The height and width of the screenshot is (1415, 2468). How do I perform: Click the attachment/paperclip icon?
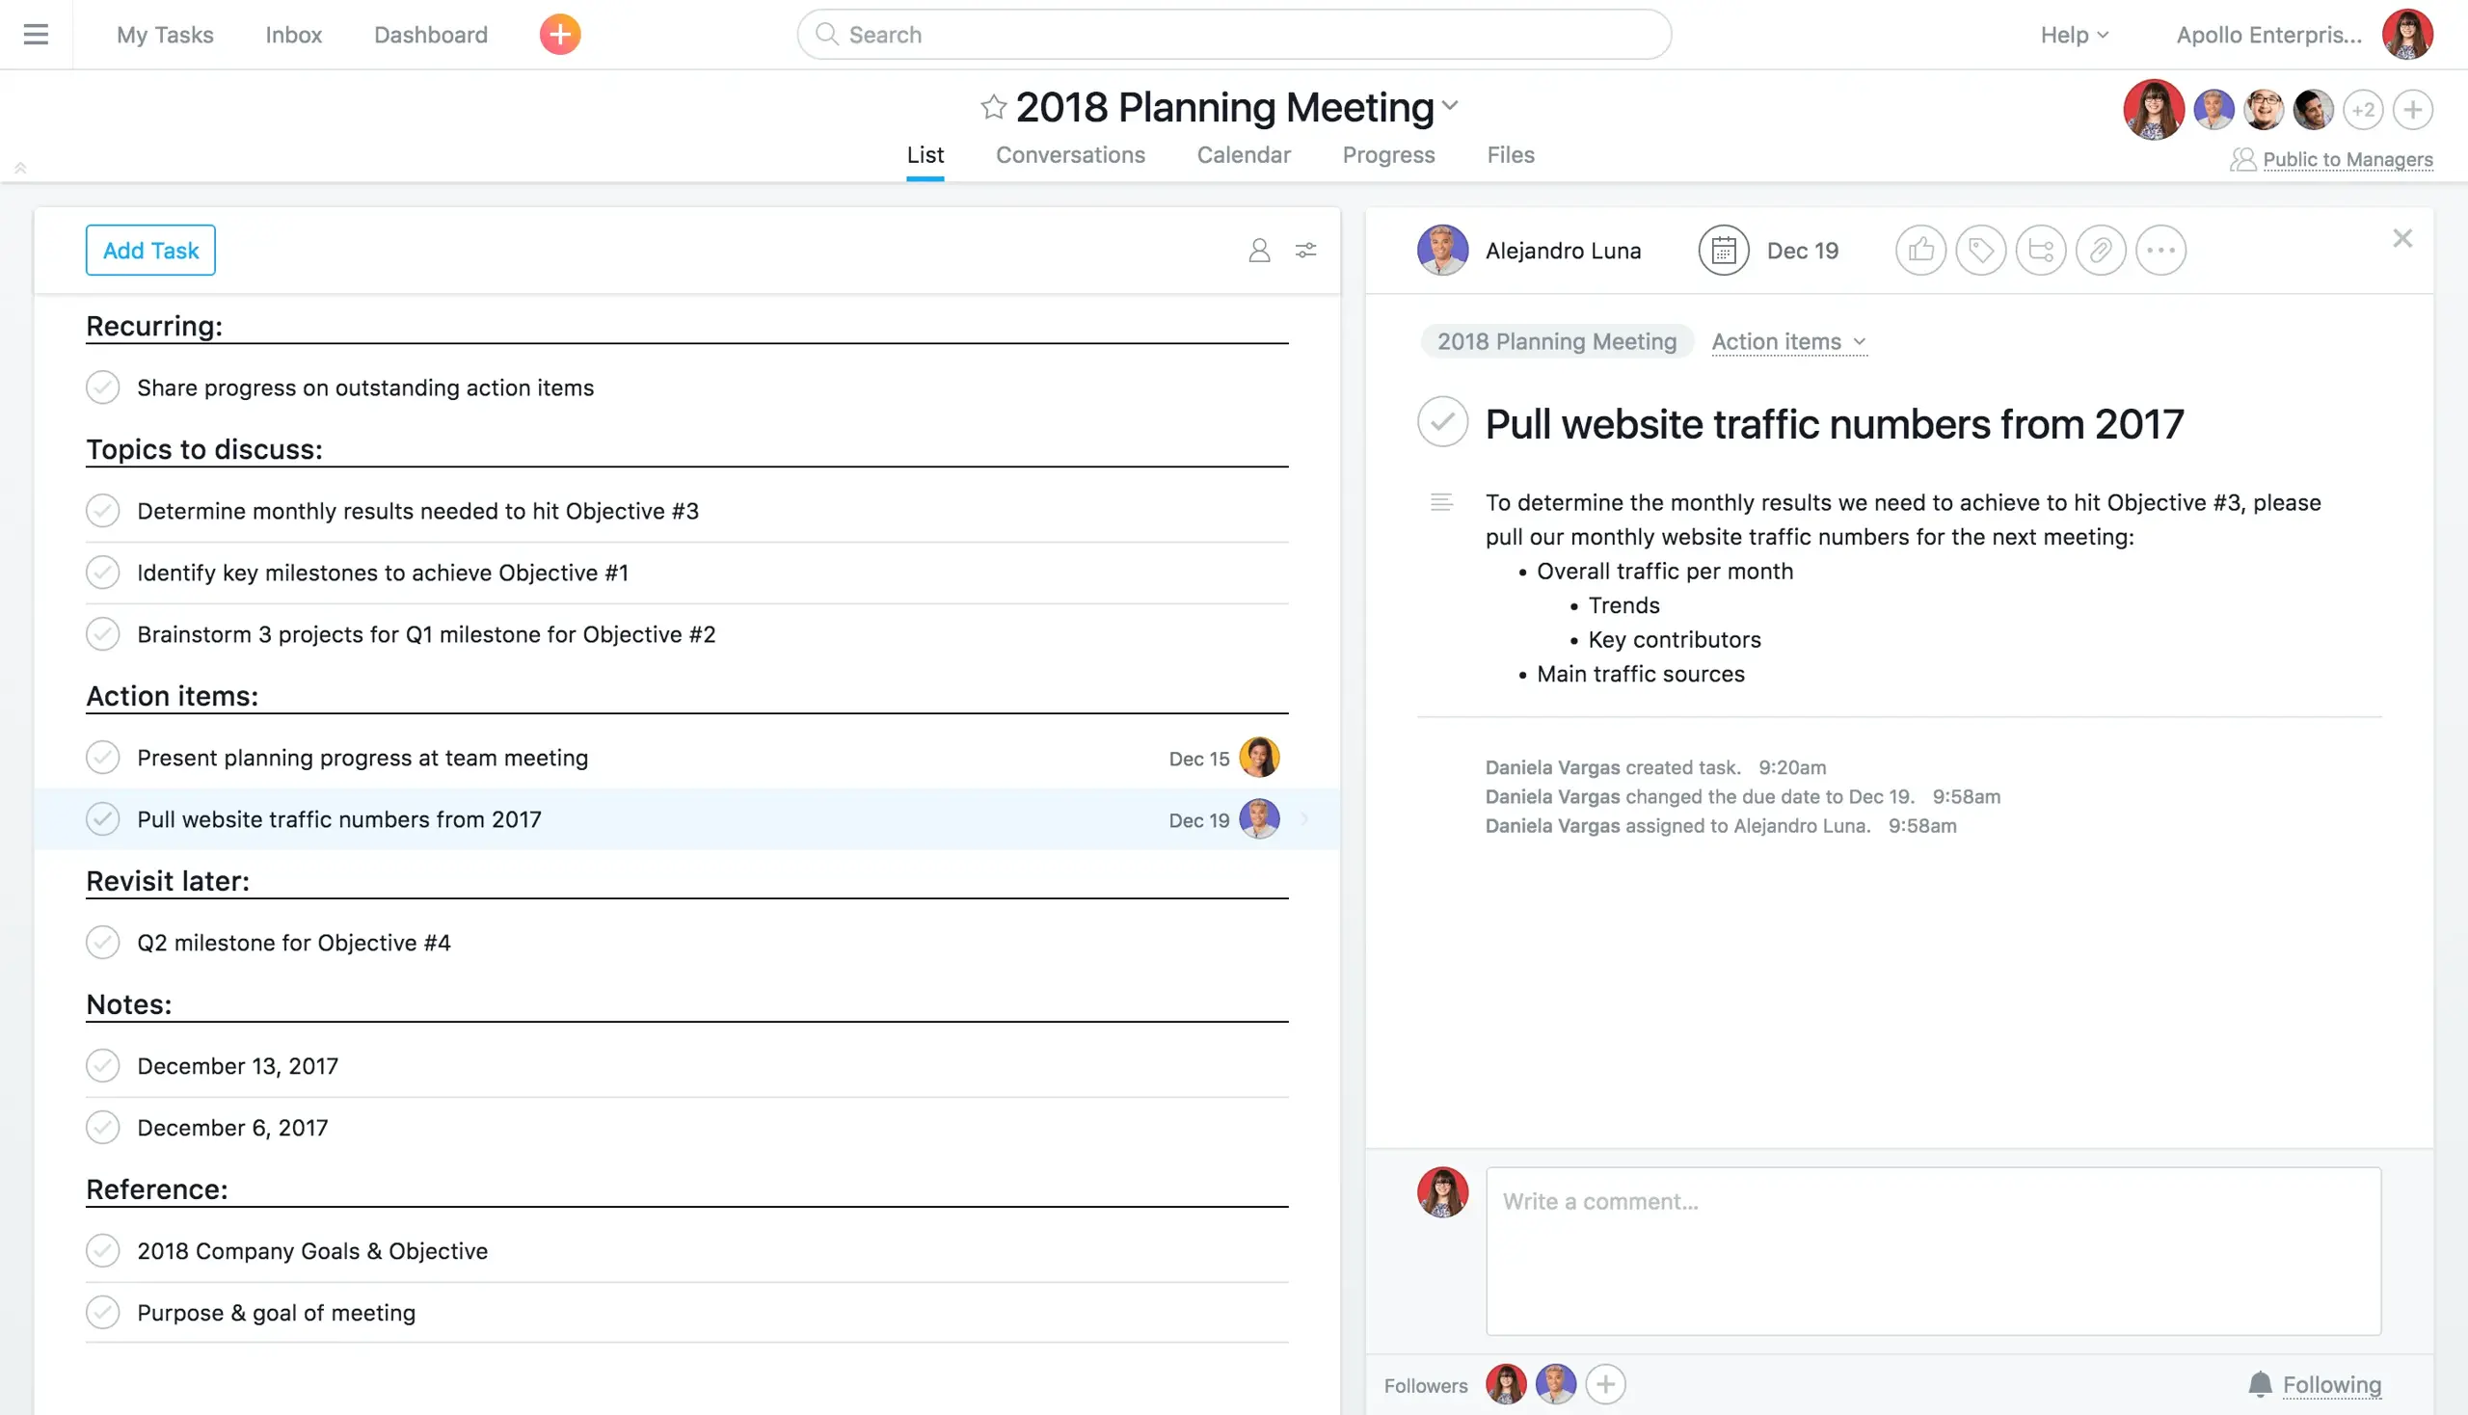[2097, 249]
